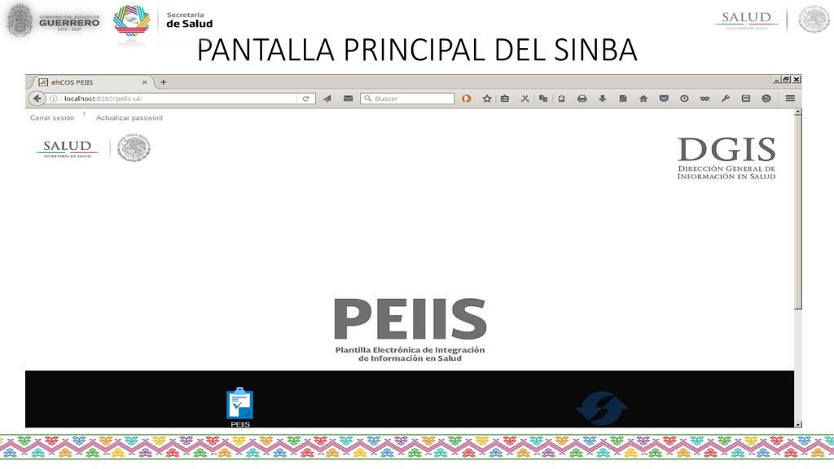This screenshot has height=469, width=834.
Task: Click the copy icon in browser toolbar
Action: (543, 99)
